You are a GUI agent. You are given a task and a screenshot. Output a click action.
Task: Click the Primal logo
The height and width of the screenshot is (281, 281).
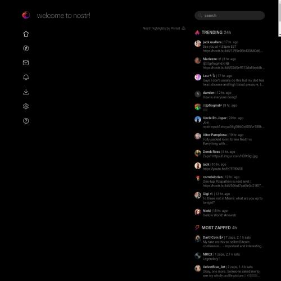[26, 15]
